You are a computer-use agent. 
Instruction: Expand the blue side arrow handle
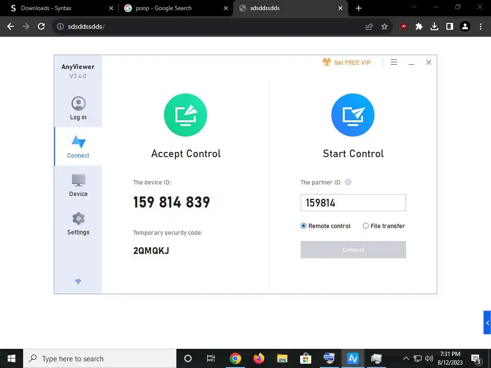click(x=487, y=322)
